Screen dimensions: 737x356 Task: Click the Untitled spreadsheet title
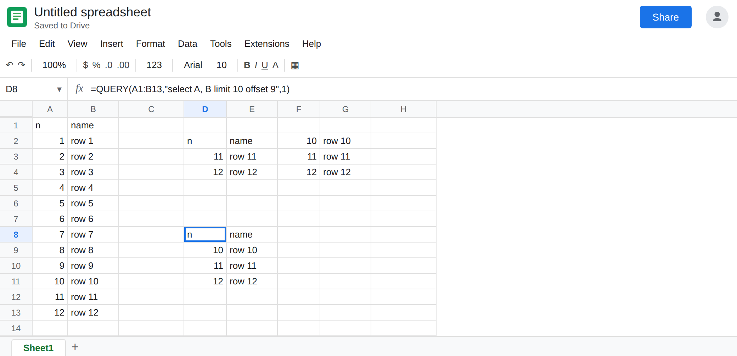click(x=92, y=12)
